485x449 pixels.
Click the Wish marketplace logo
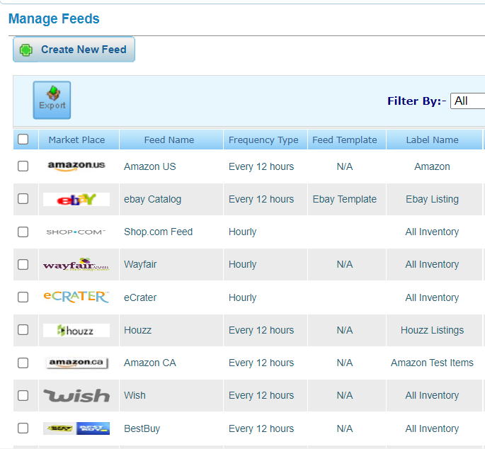(x=76, y=395)
